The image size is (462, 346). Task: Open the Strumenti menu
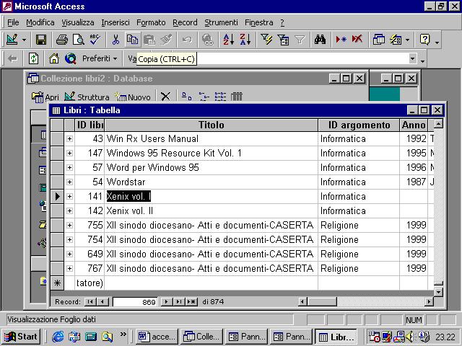point(221,22)
